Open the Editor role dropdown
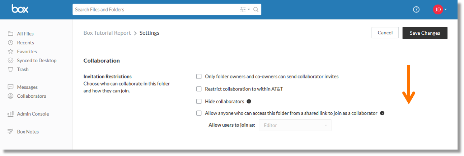Viewport: 464px width, 156px height. 295,125
